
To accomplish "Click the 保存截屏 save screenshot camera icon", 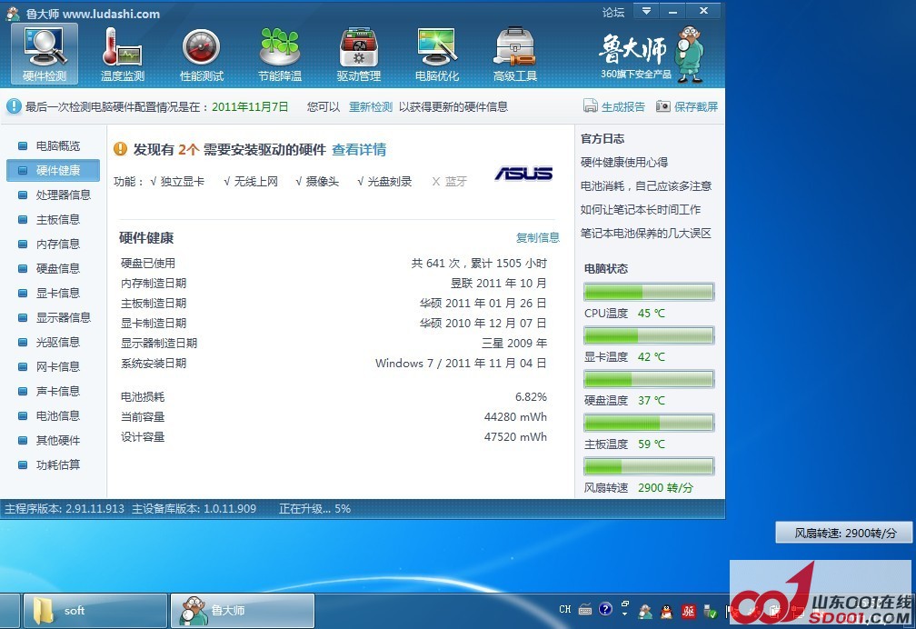I will (x=663, y=106).
